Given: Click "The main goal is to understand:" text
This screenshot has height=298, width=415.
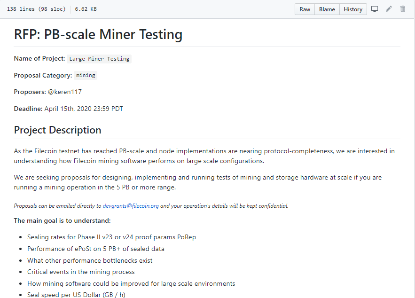Looking at the screenshot, I should pyautogui.click(x=63, y=220).
